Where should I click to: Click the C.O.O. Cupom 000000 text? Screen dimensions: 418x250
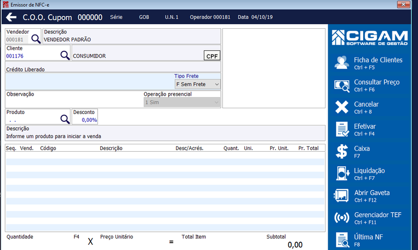click(62, 17)
